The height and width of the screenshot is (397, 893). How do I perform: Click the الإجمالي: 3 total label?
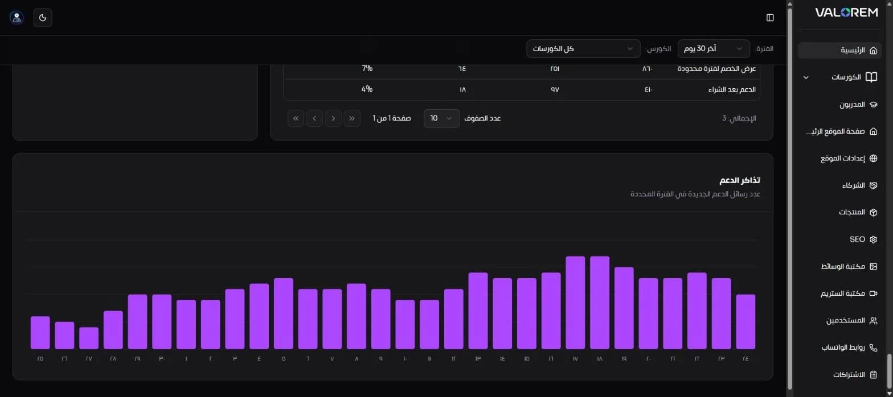[739, 118]
